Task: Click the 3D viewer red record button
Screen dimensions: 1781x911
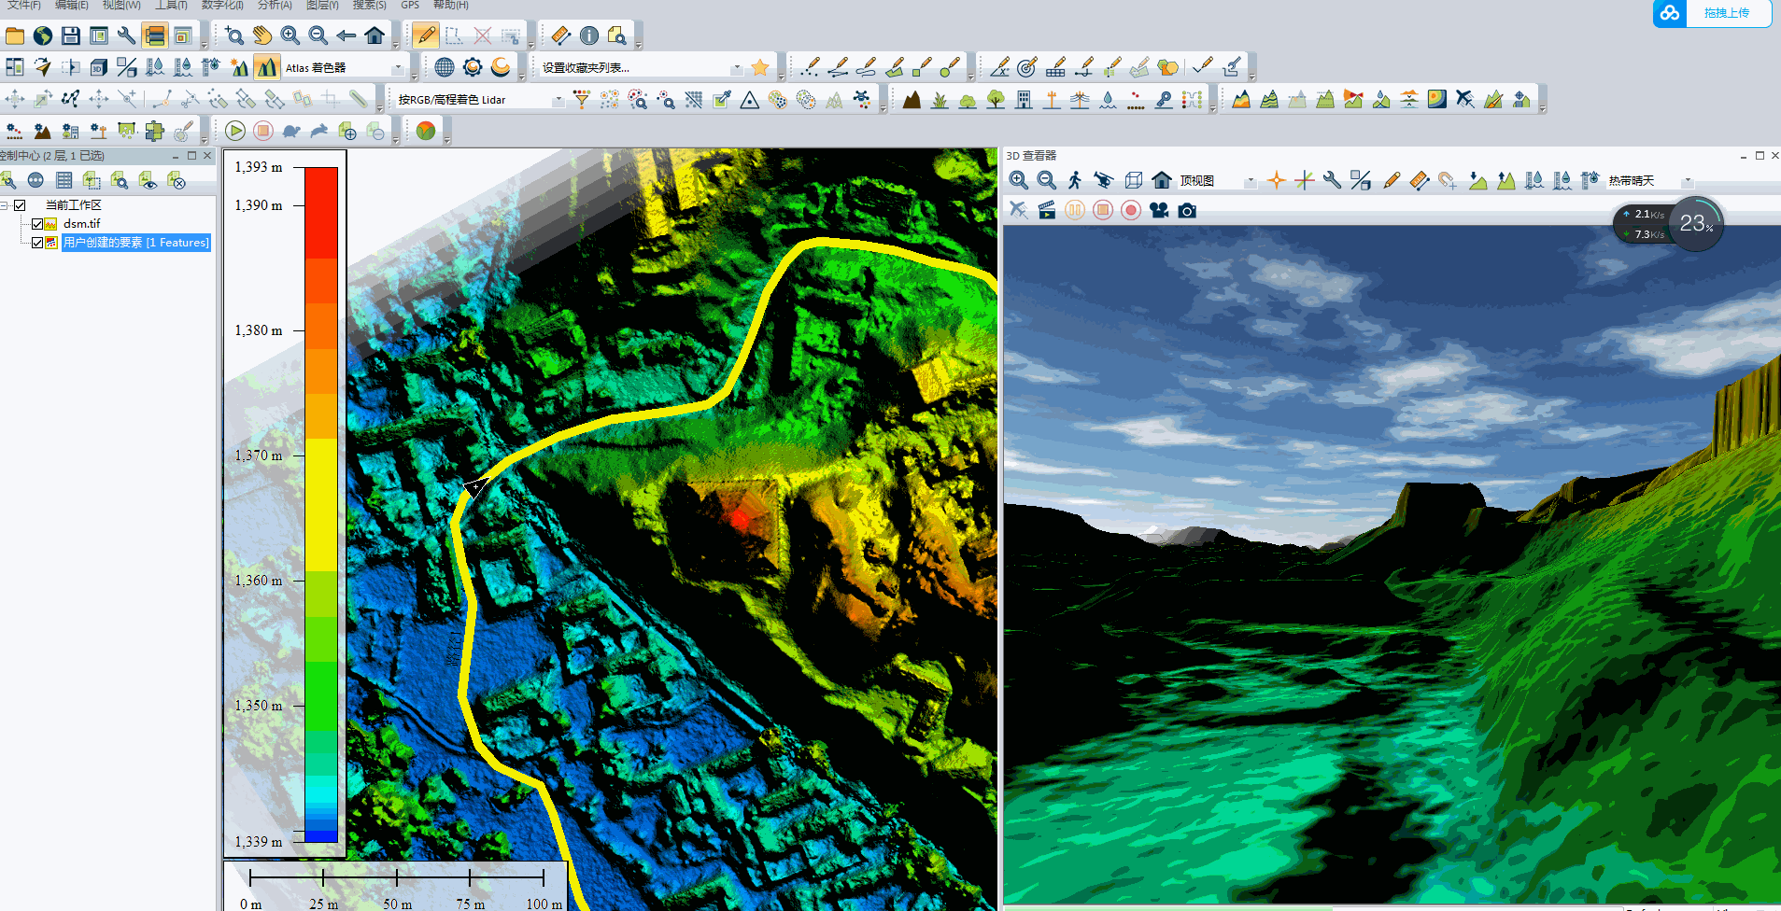Action: click(x=1131, y=210)
